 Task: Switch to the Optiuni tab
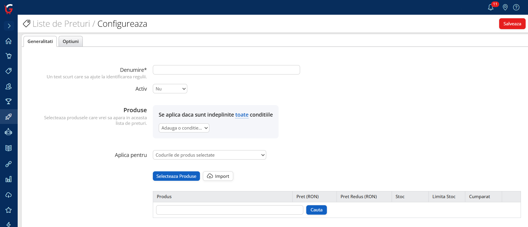(x=71, y=42)
